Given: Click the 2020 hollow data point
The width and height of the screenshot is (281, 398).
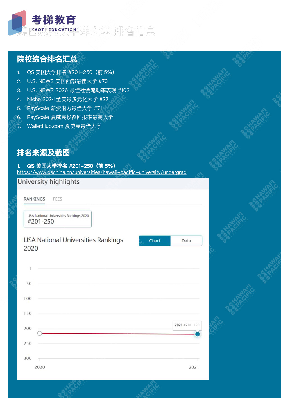Looking at the screenshot, I should pyautogui.click(x=40, y=333).
